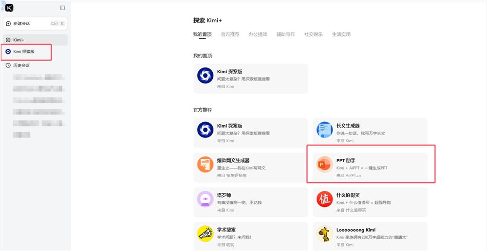Switch to 社交娱乐 tab

tap(313, 34)
